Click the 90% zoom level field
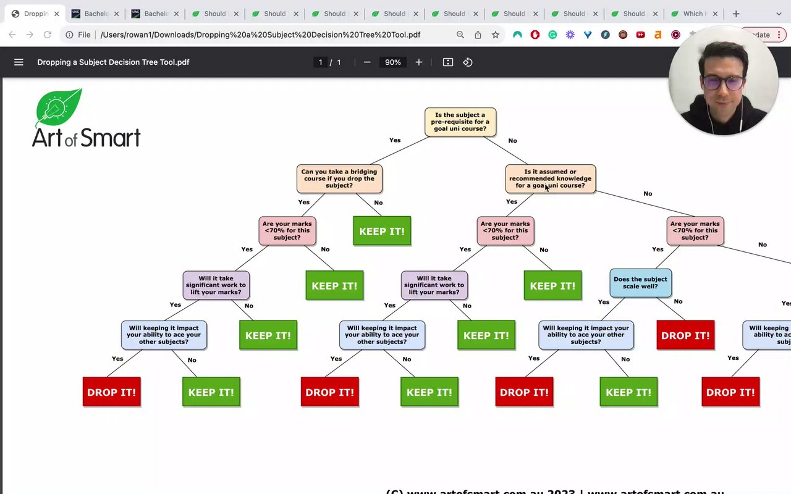 coord(393,62)
